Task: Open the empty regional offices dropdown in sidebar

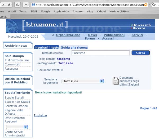Action: (17, 127)
